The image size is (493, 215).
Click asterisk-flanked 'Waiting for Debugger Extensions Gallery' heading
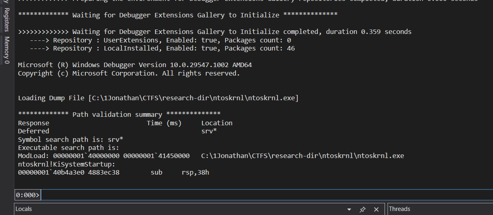tap(177, 15)
